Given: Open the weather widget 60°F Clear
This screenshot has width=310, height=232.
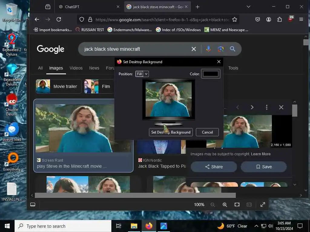Looking at the screenshot, I should click(x=232, y=226).
